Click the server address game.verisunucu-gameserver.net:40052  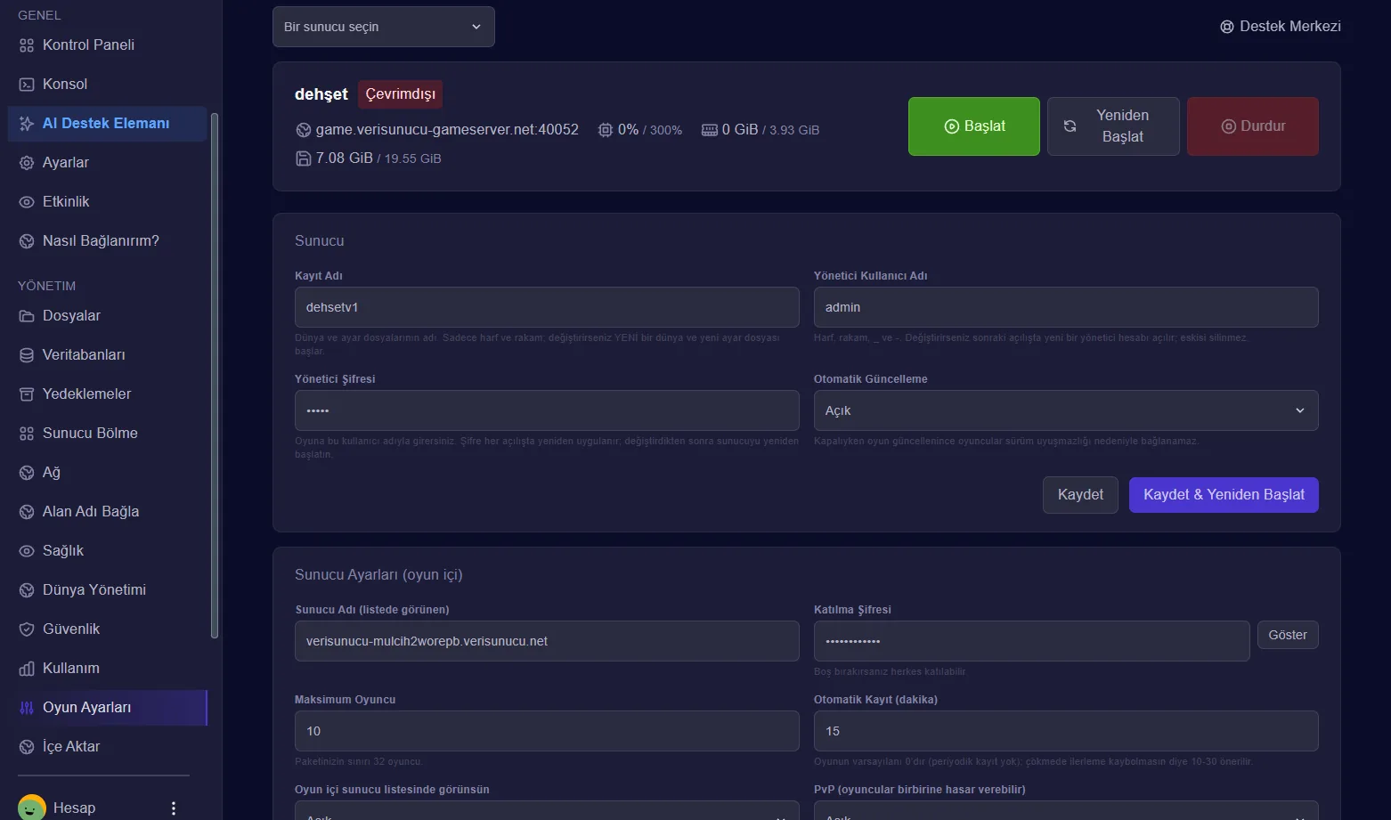(447, 130)
